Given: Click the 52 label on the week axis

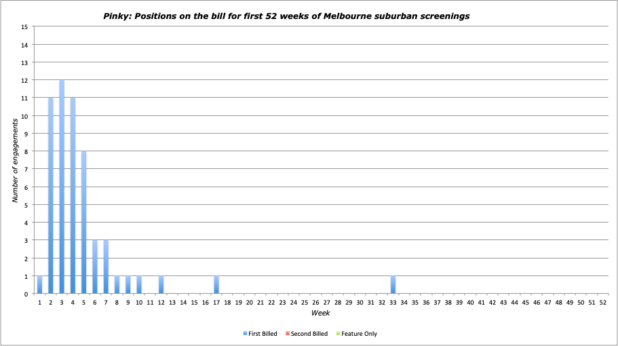Looking at the screenshot, I should (602, 302).
